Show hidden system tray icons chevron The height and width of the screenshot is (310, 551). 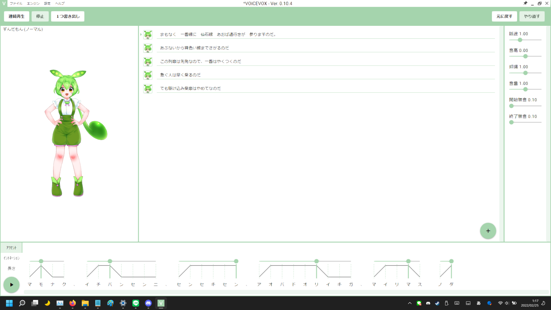410,303
